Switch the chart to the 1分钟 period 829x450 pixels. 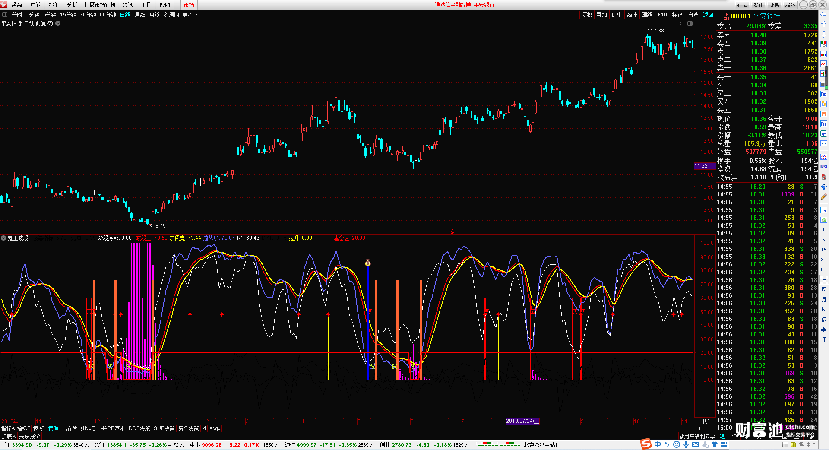(33, 15)
